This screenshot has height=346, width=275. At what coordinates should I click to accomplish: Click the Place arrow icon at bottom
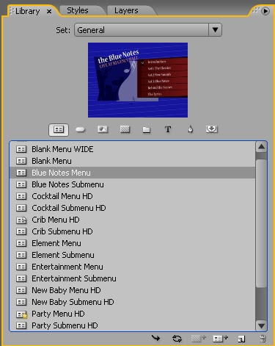(x=155, y=339)
